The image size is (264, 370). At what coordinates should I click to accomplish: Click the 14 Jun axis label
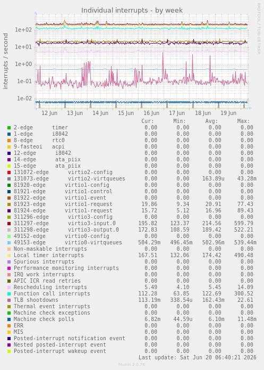[x=100, y=113]
